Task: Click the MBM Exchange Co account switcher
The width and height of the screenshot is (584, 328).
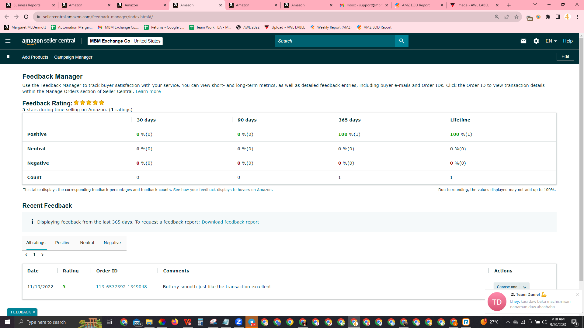Action: tap(125, 41)
